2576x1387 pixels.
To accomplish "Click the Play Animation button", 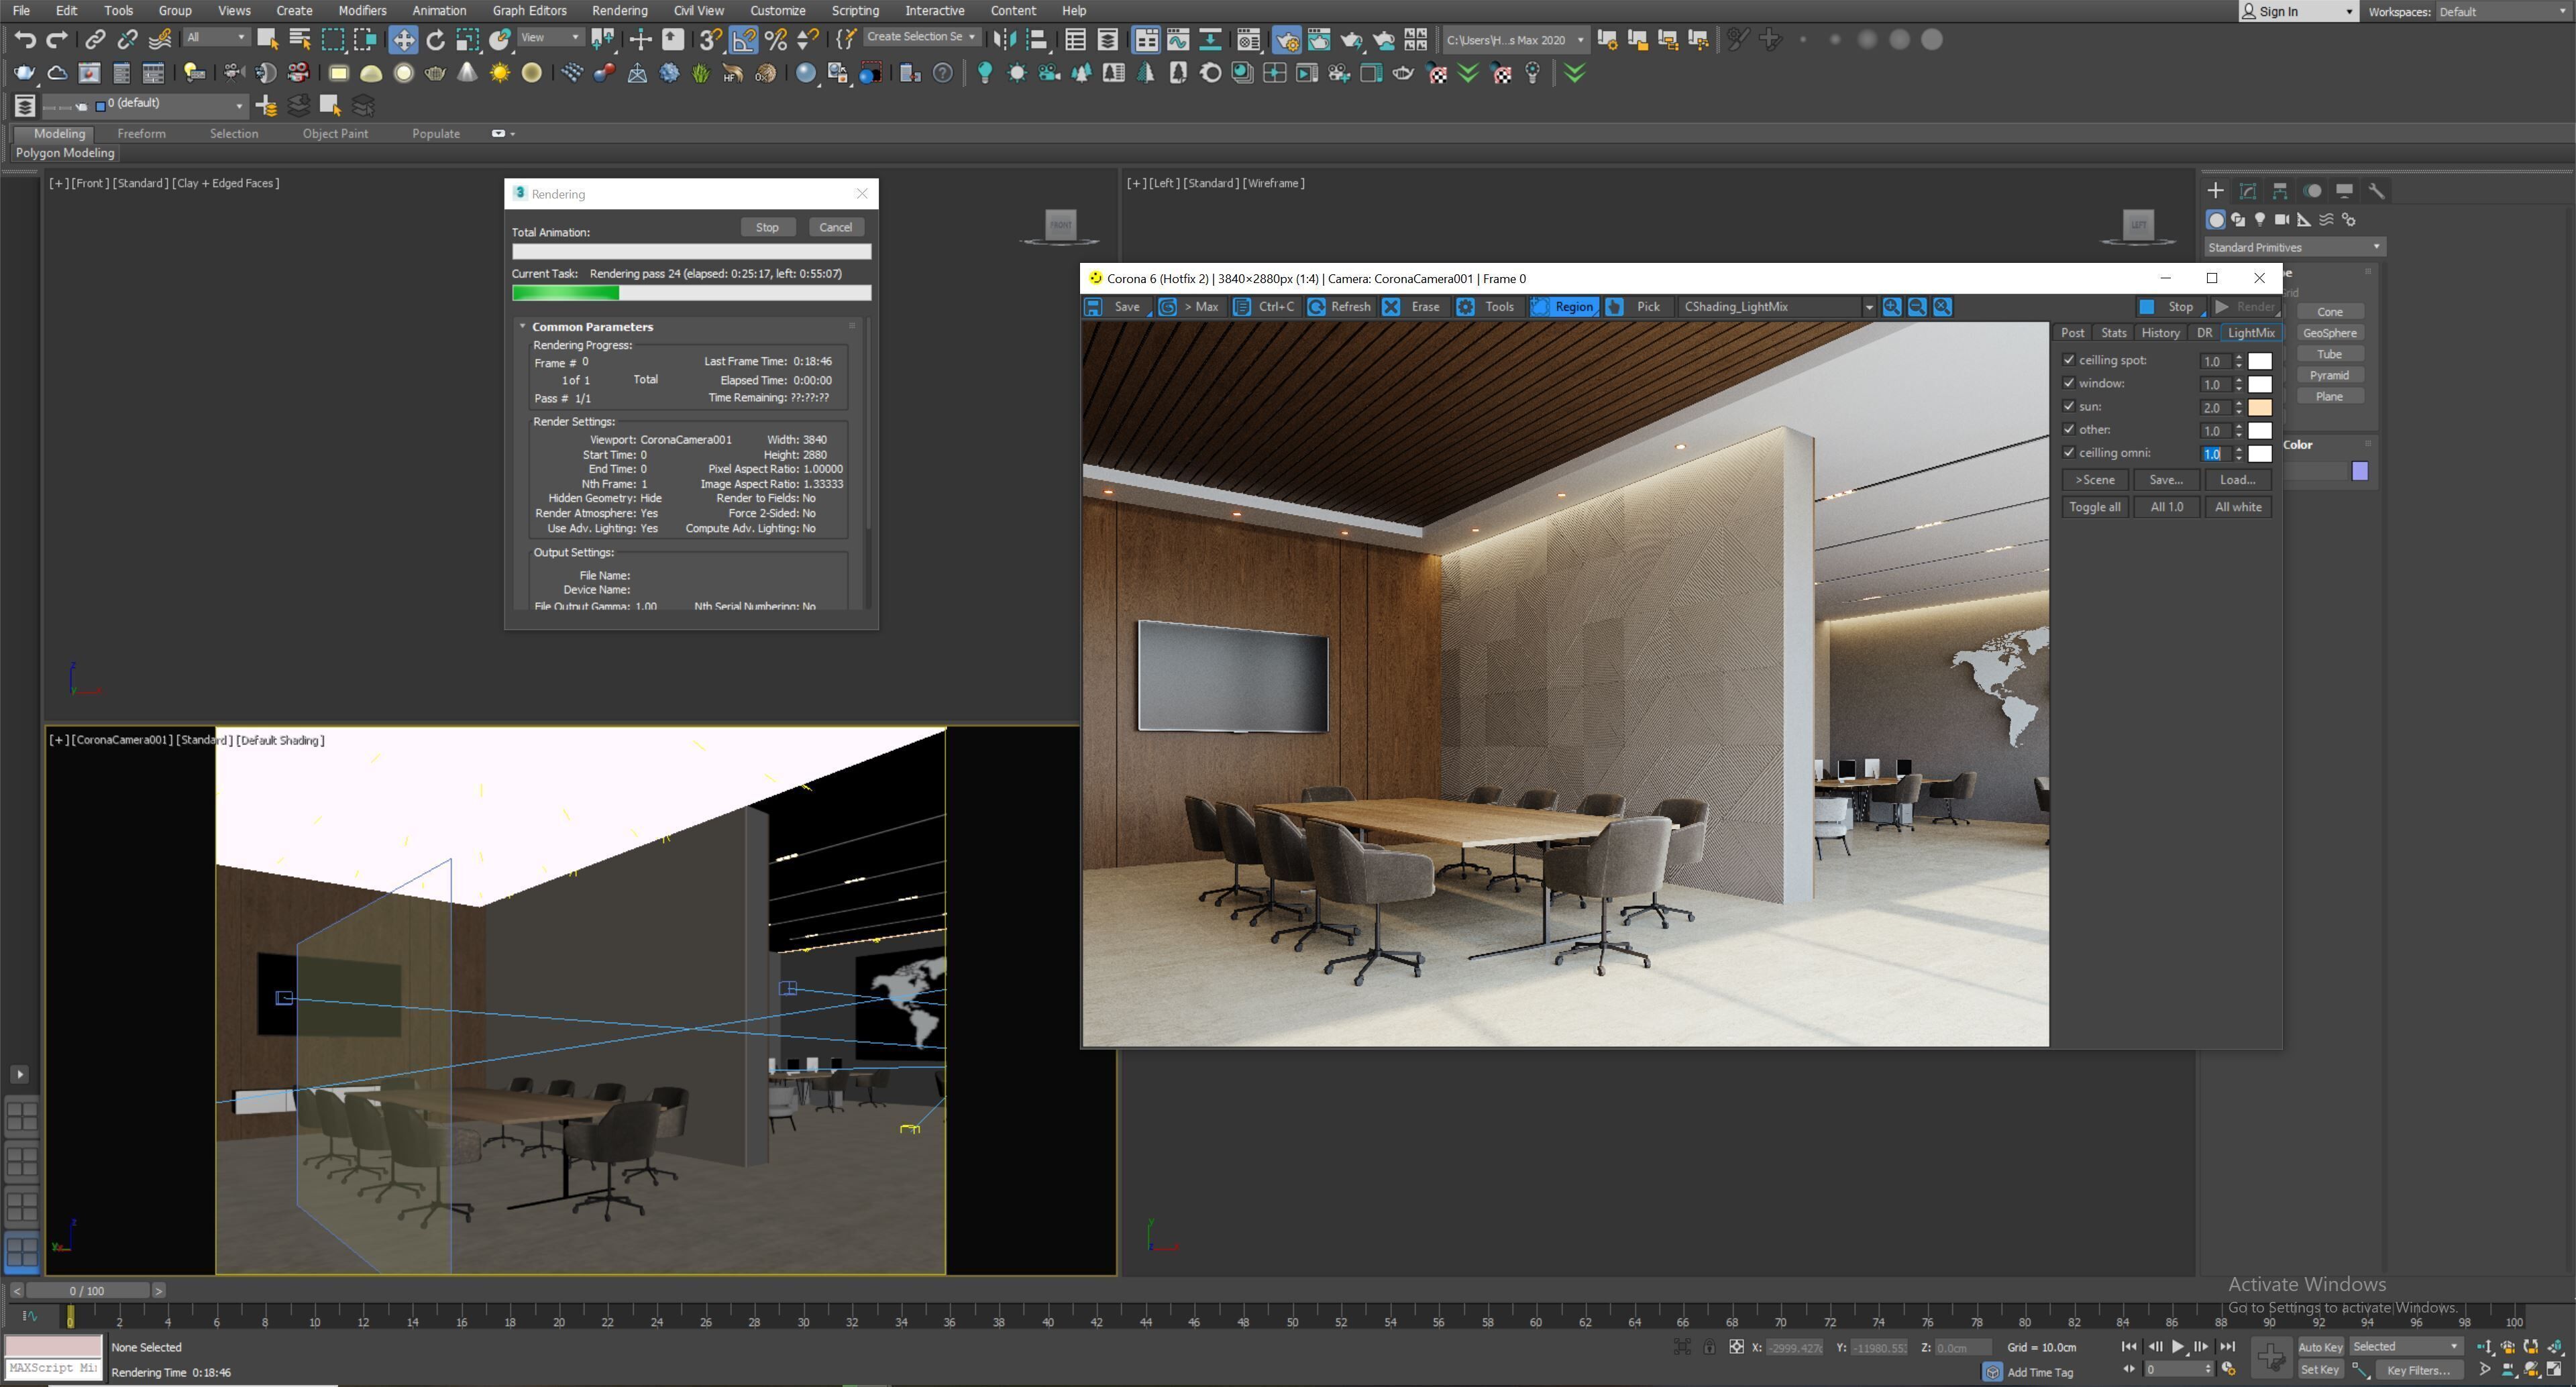I will click(2178, 1346).
